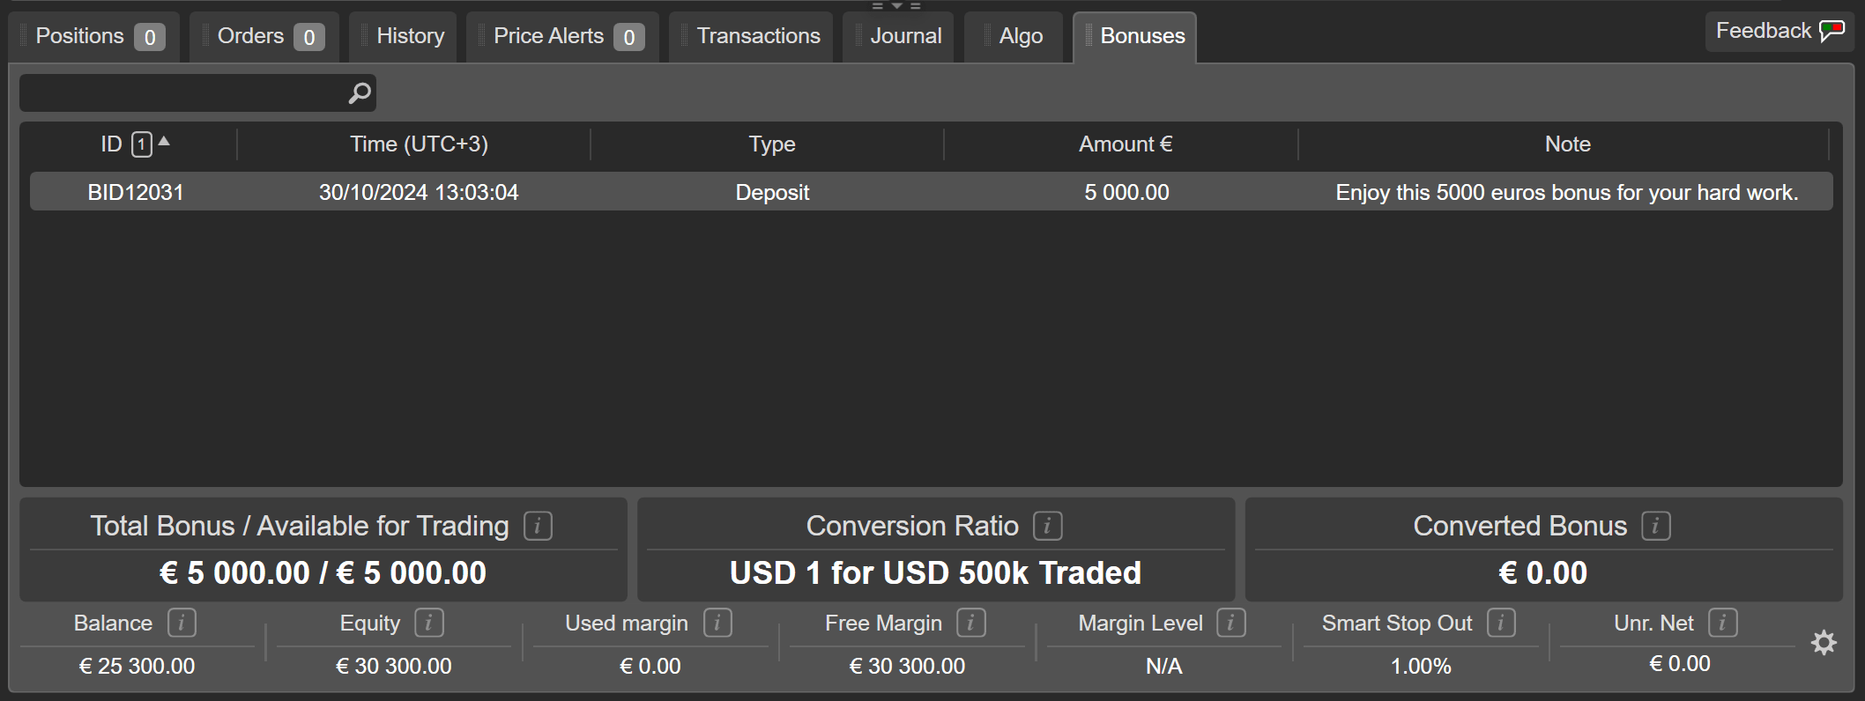Click into the bonuses search field
This screenshot has height=701, width=1865.
[x=182, y=92]
